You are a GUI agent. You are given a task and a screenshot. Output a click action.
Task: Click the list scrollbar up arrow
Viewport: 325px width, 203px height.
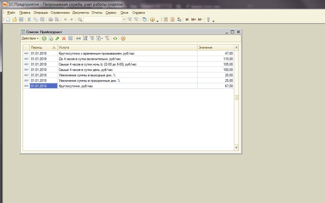(236, 47)
